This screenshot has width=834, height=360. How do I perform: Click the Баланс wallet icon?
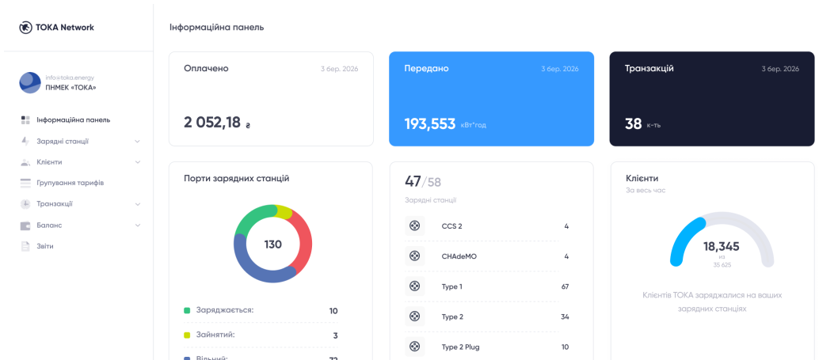point(25,225)
